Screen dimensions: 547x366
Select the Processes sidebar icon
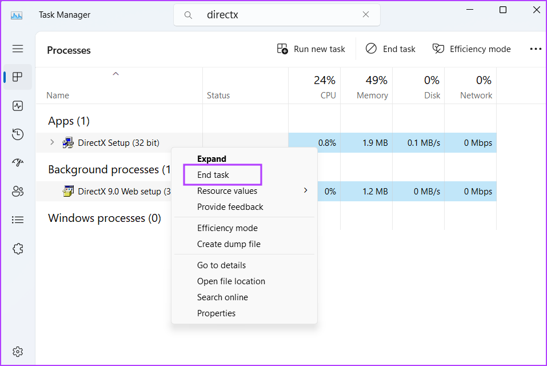pyautogui.click(x=18, y=77)
